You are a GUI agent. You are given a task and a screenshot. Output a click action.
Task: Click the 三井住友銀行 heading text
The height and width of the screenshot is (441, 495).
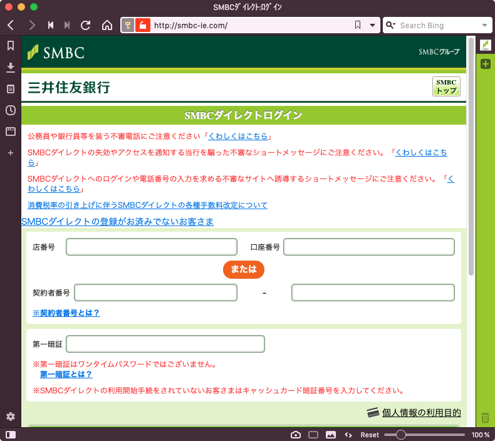click(x=69, y=88)
